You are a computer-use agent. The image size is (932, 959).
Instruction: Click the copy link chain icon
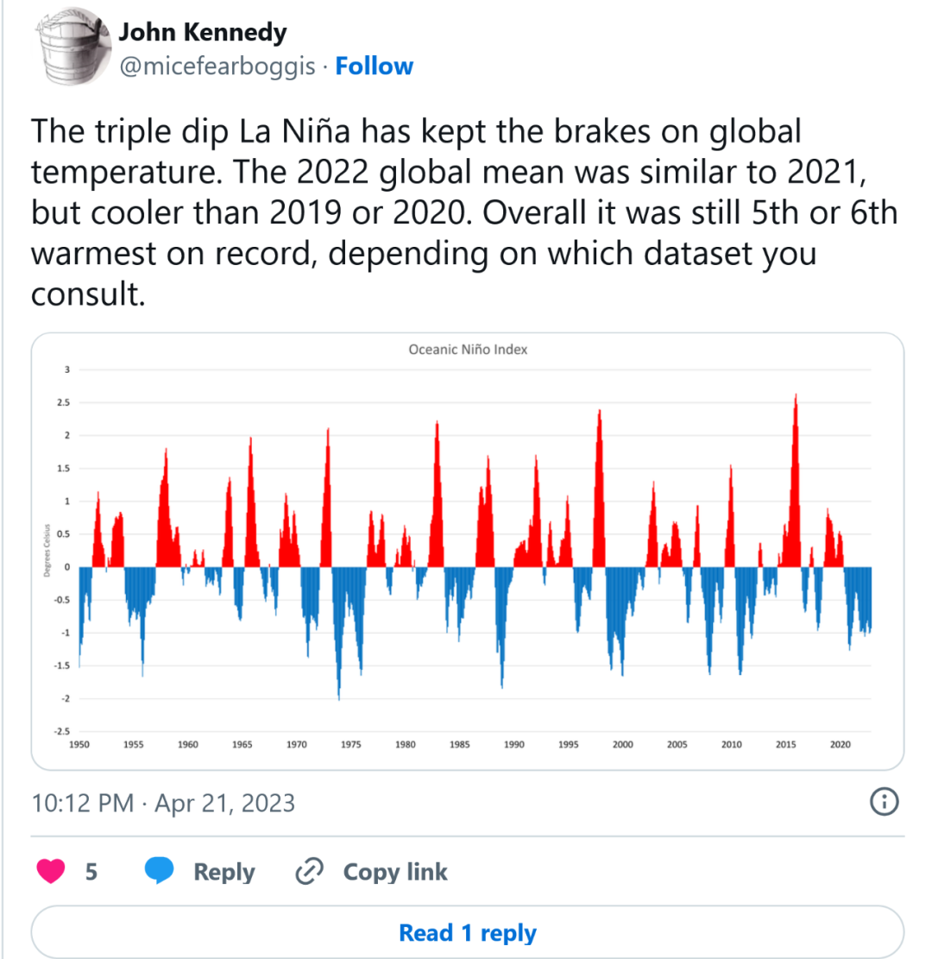tap(308, 872)
